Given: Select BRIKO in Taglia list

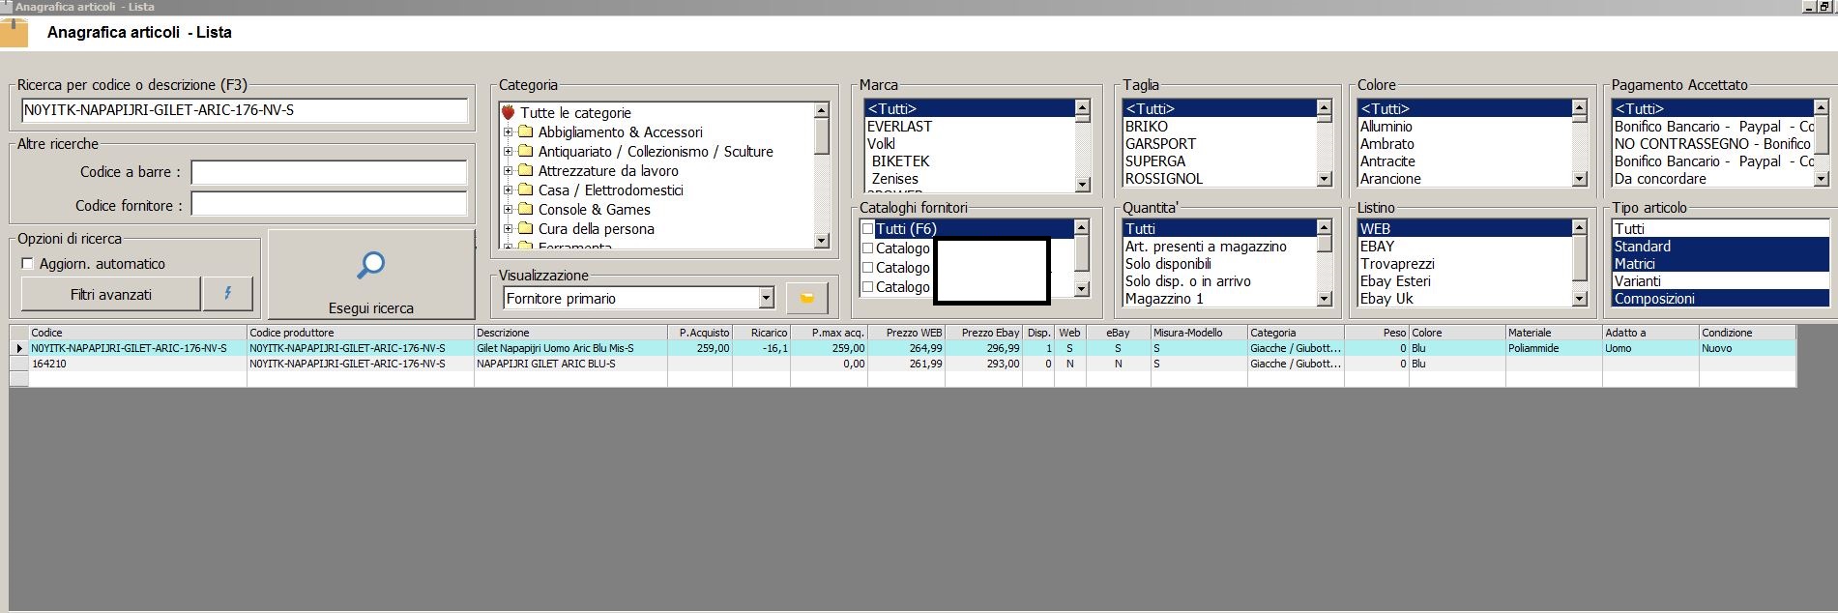Looking at the screenshot, I should [1218, 127].
